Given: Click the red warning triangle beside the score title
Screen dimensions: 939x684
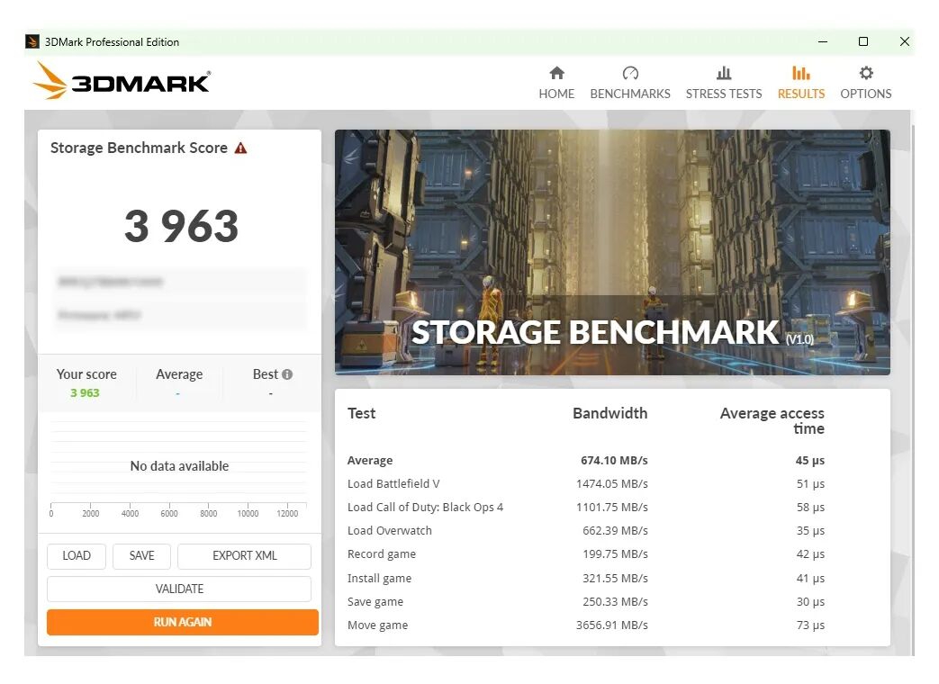Looking at the screenshot, I should 240,148.
